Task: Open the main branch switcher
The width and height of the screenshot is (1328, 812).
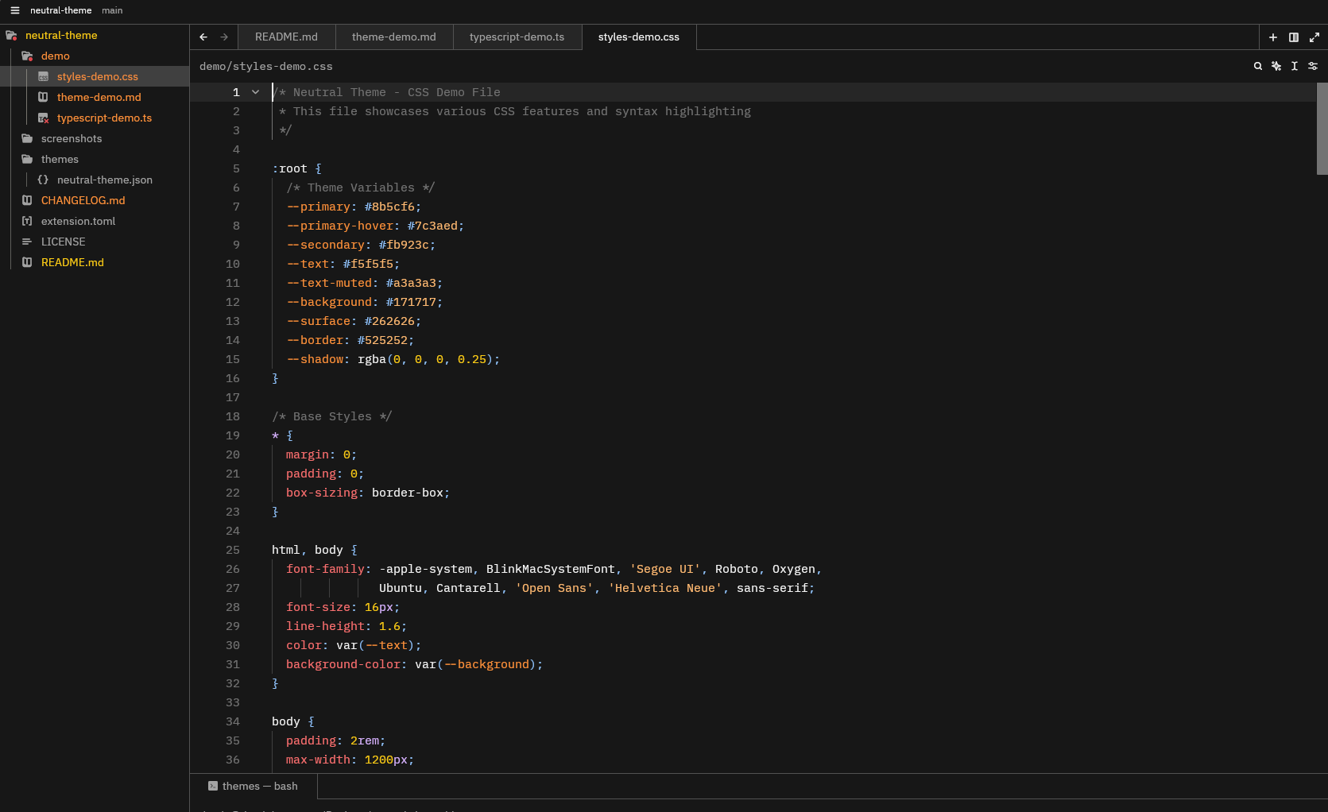Action: click(112, 10)
